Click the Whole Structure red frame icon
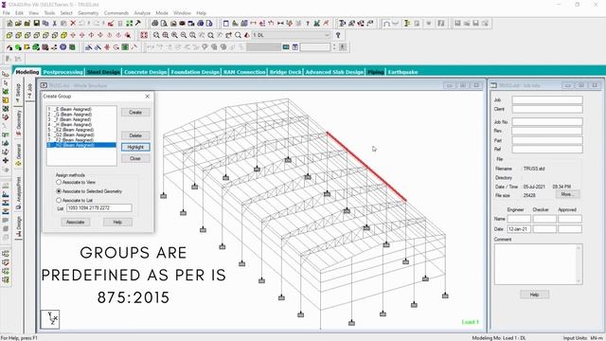This screenshot has height=341, width=606. click(x=144, y=35)
